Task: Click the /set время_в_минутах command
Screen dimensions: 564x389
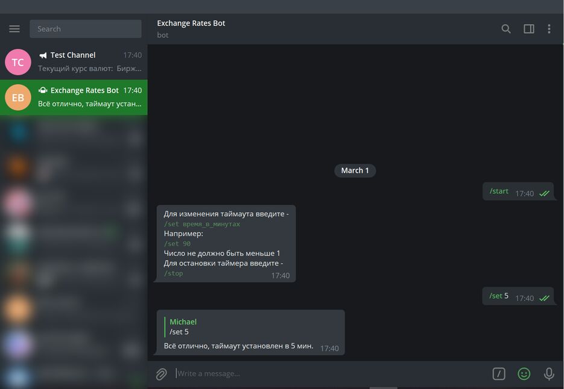Action: point(202,224)
